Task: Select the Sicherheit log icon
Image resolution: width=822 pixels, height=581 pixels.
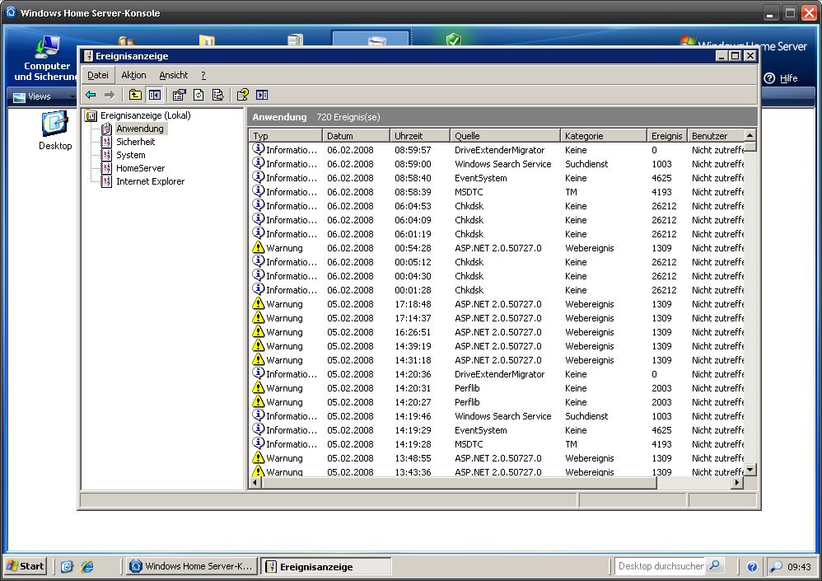Action: pos(106,142)
